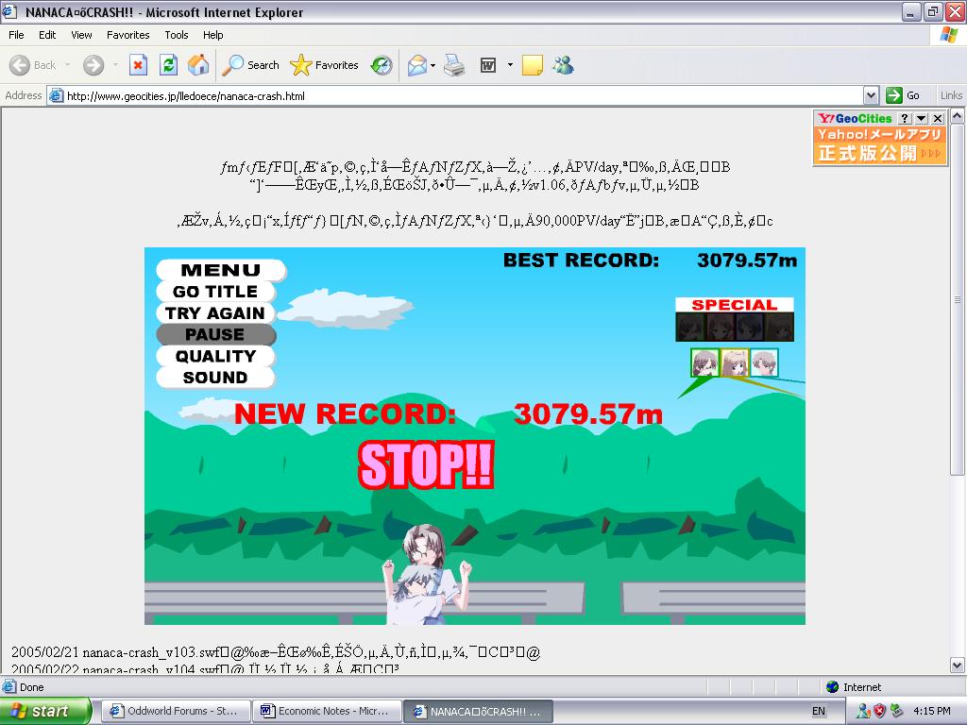Viewport: 967px width, 725px height.
Task: Toggle PAUSE in the game menu
Action: tap(215, 335)
